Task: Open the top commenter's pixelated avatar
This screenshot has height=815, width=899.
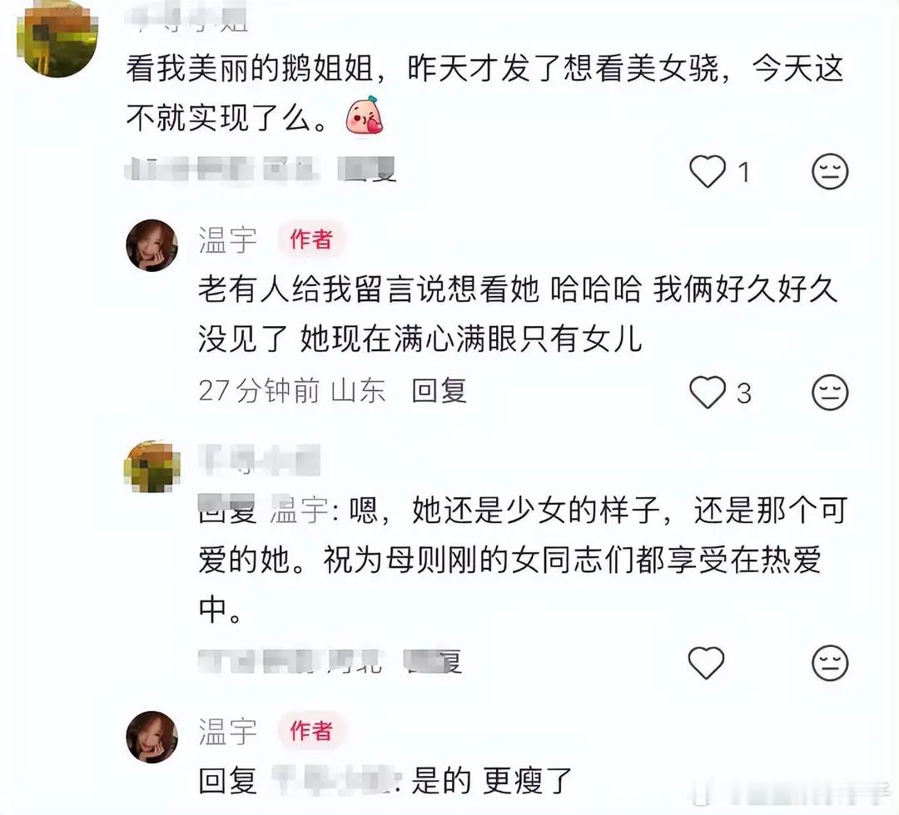Action: coord(57,39)
